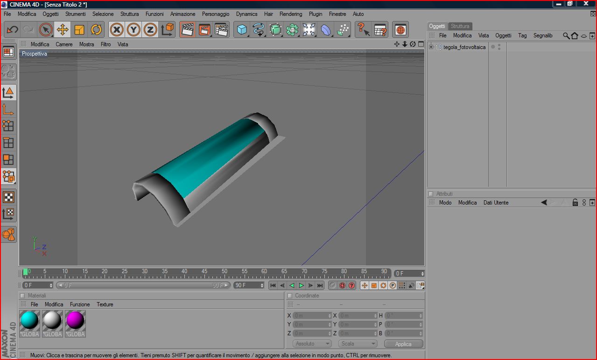Image resolution: width=597 pixels, height=360 pixels.
Task: Toggle the Y axis lock
Action: coord(133,30)
